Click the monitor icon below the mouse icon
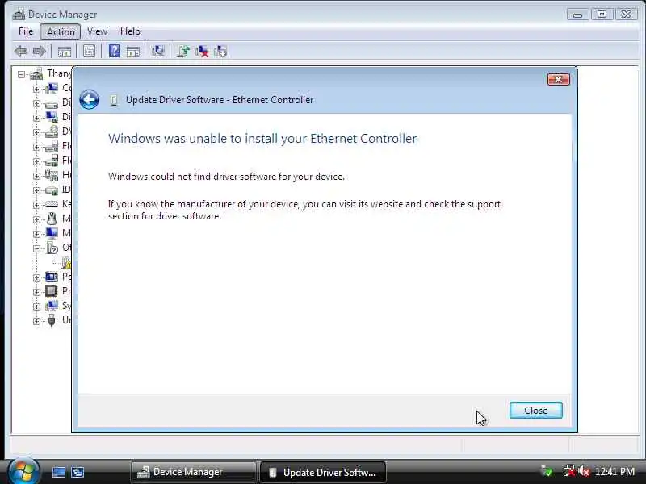Viewport: 646px width, 484px height. (x=52, y=233)
